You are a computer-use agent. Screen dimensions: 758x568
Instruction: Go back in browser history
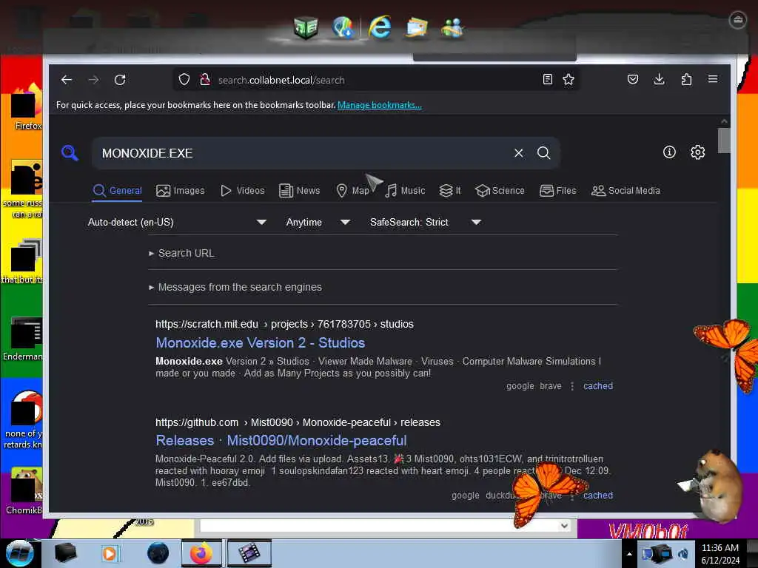67,80
